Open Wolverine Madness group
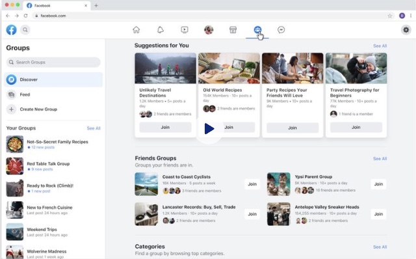 pos(53,252)
